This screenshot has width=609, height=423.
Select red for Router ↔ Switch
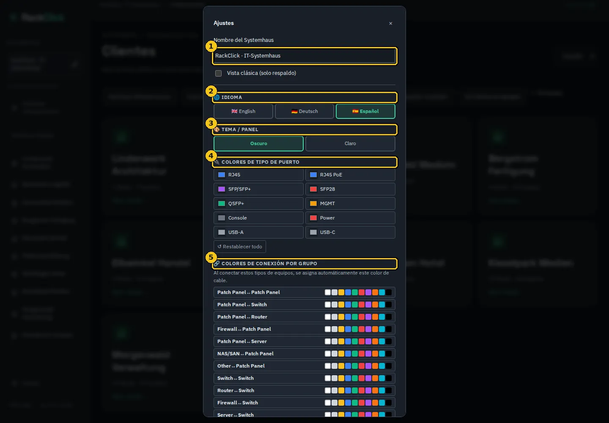point(362,390)
